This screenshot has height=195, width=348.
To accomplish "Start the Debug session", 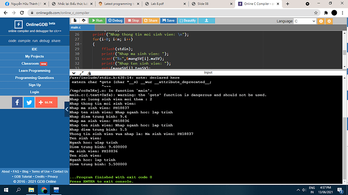I will (x=115, y=21).
